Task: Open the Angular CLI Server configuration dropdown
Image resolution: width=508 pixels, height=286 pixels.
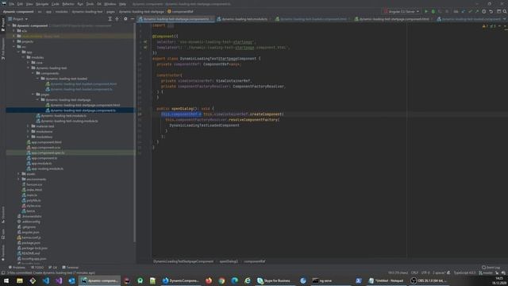Action: [x=402, y=11]
